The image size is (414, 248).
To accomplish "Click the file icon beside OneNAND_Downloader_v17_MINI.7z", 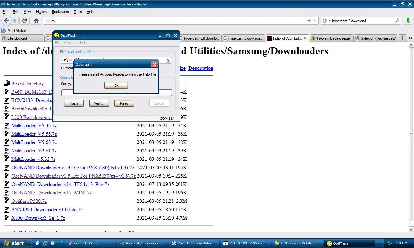I will pyautogui.click(x=6, y=192).
